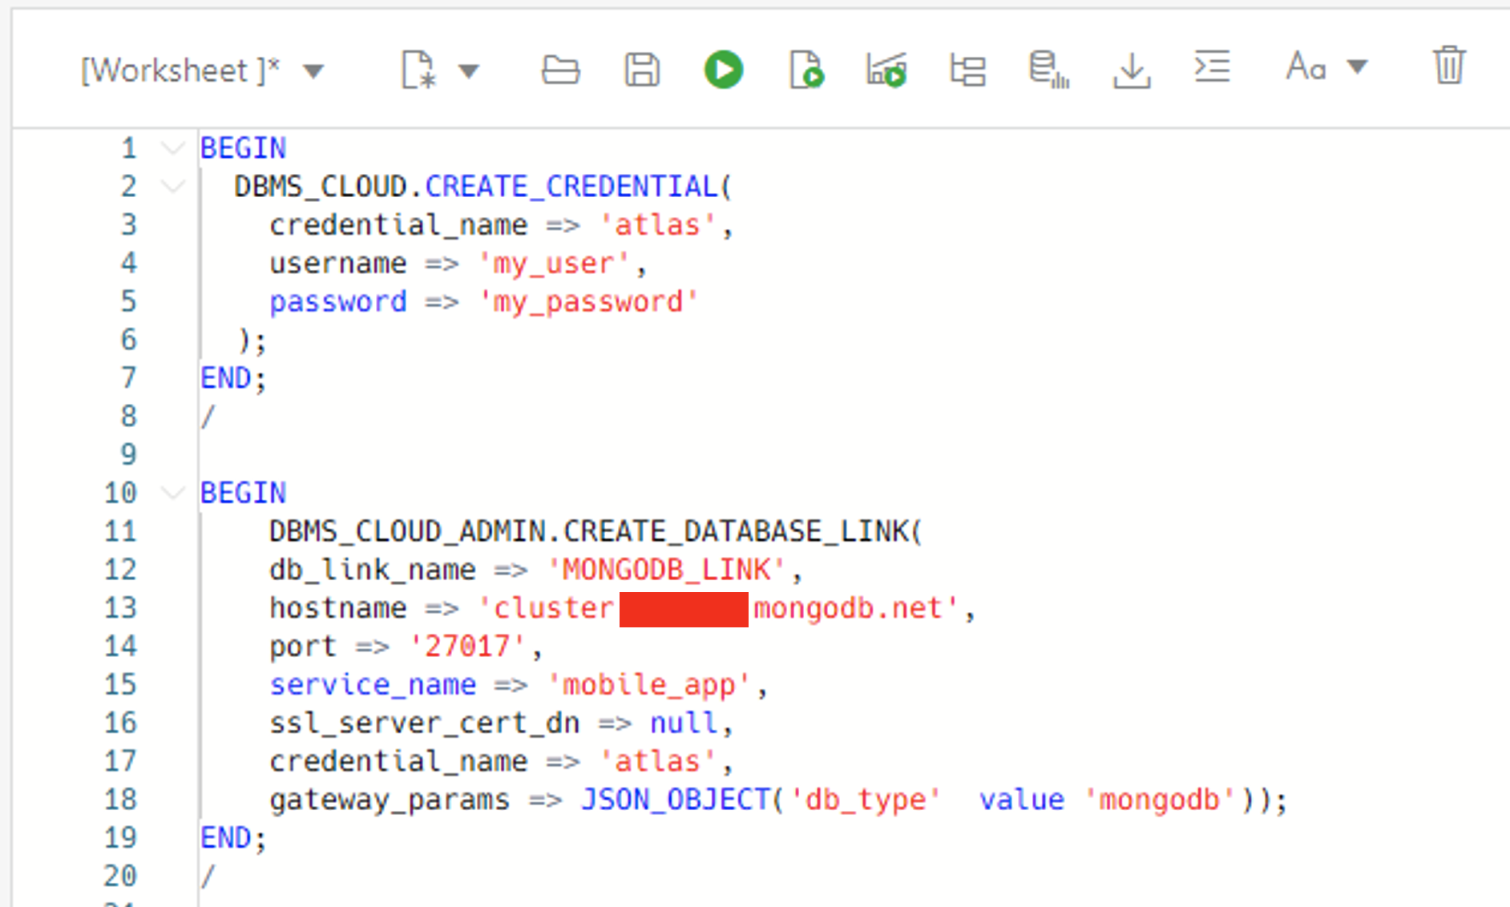
Task: Clear the worksheet with the trash icon
Action: pyautogui.click(x=1448, y=68)
